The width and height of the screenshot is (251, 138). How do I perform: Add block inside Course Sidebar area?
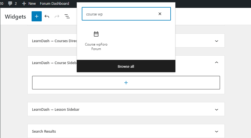coord(126,83)
